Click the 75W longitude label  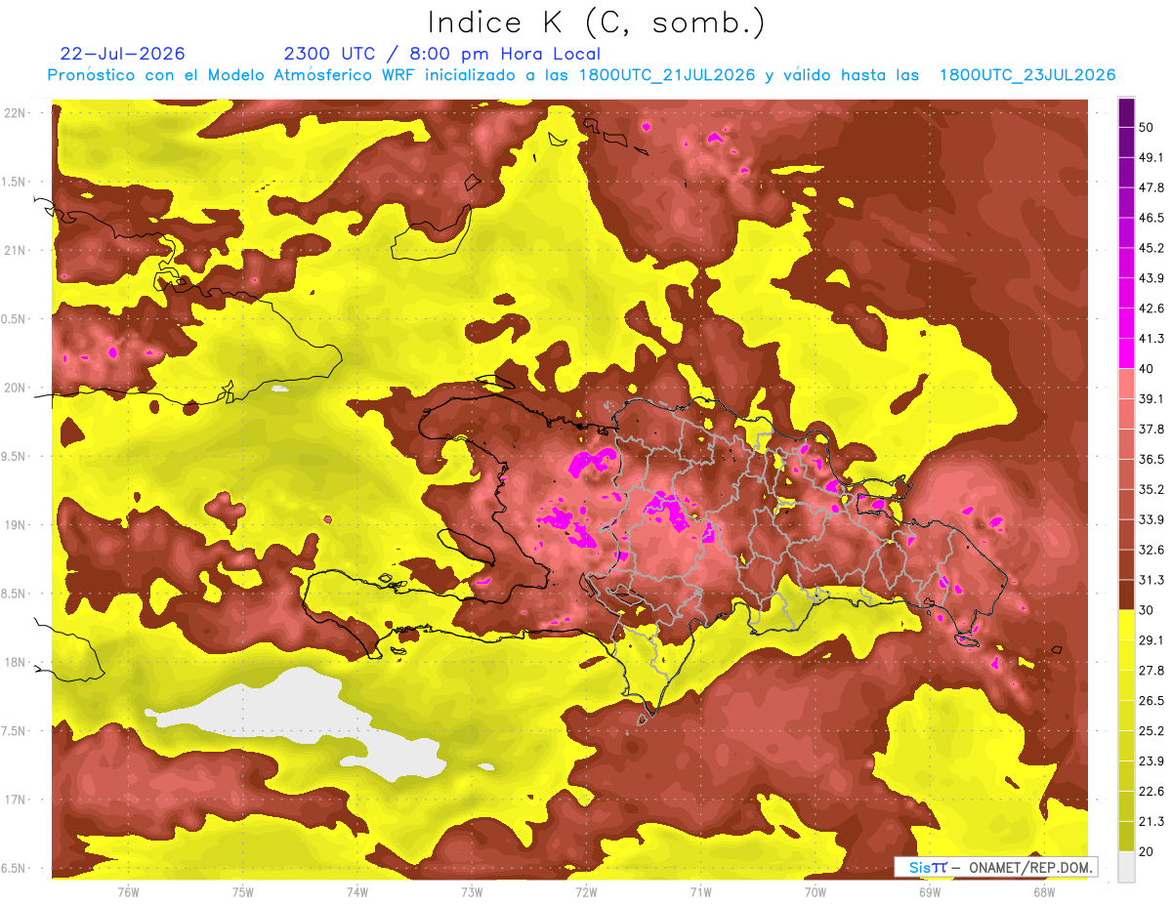[x=243, y=892]
